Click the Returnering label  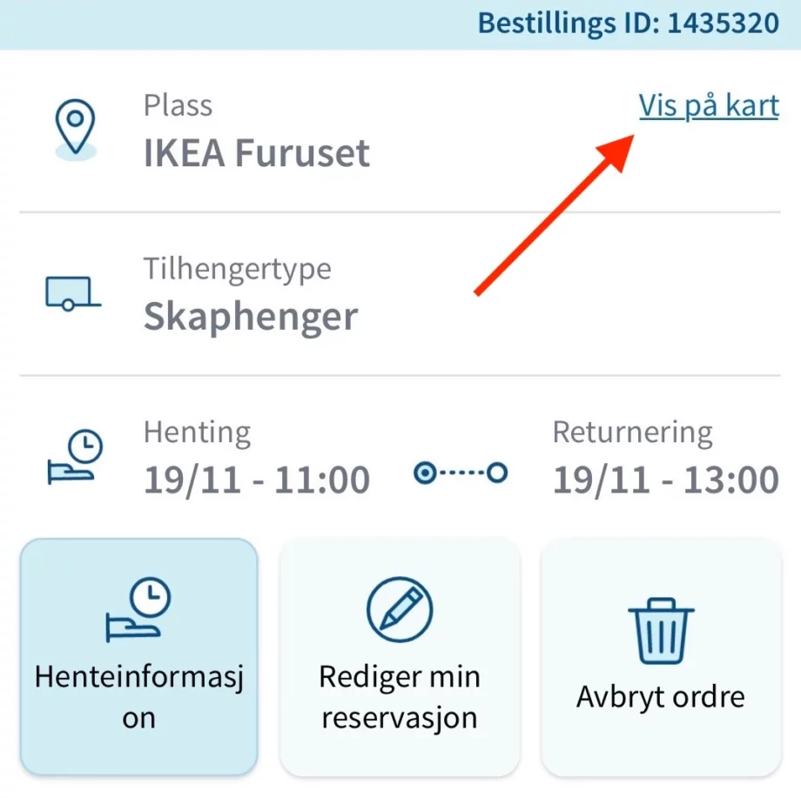[632, 432]
